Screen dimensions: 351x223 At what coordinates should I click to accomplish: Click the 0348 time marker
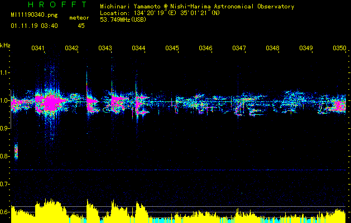(x=273, y=48)
